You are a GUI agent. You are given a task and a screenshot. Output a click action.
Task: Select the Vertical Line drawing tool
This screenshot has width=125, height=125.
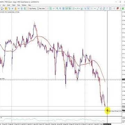click(92, 9)
